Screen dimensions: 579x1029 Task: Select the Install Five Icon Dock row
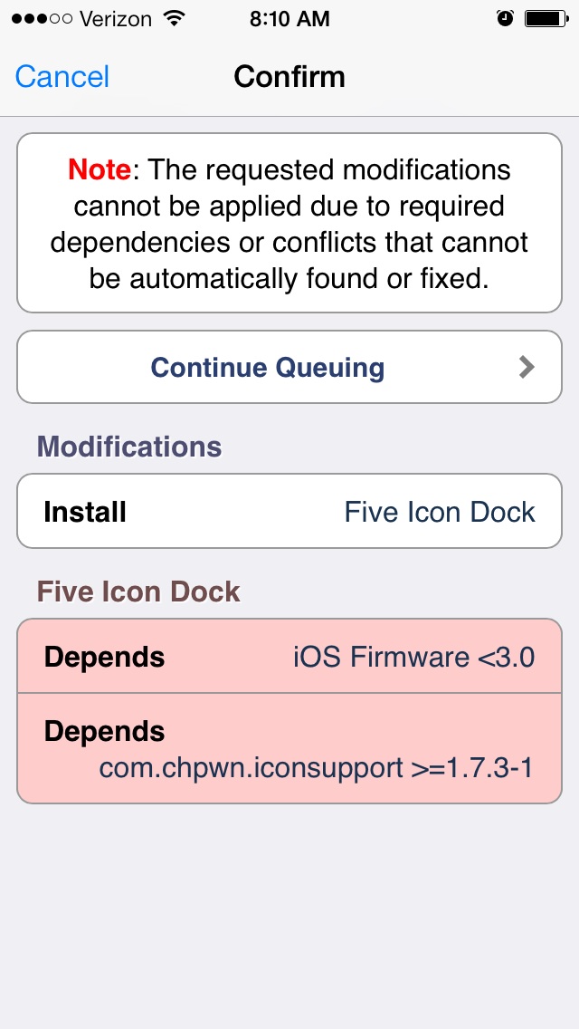click(289, 511)
